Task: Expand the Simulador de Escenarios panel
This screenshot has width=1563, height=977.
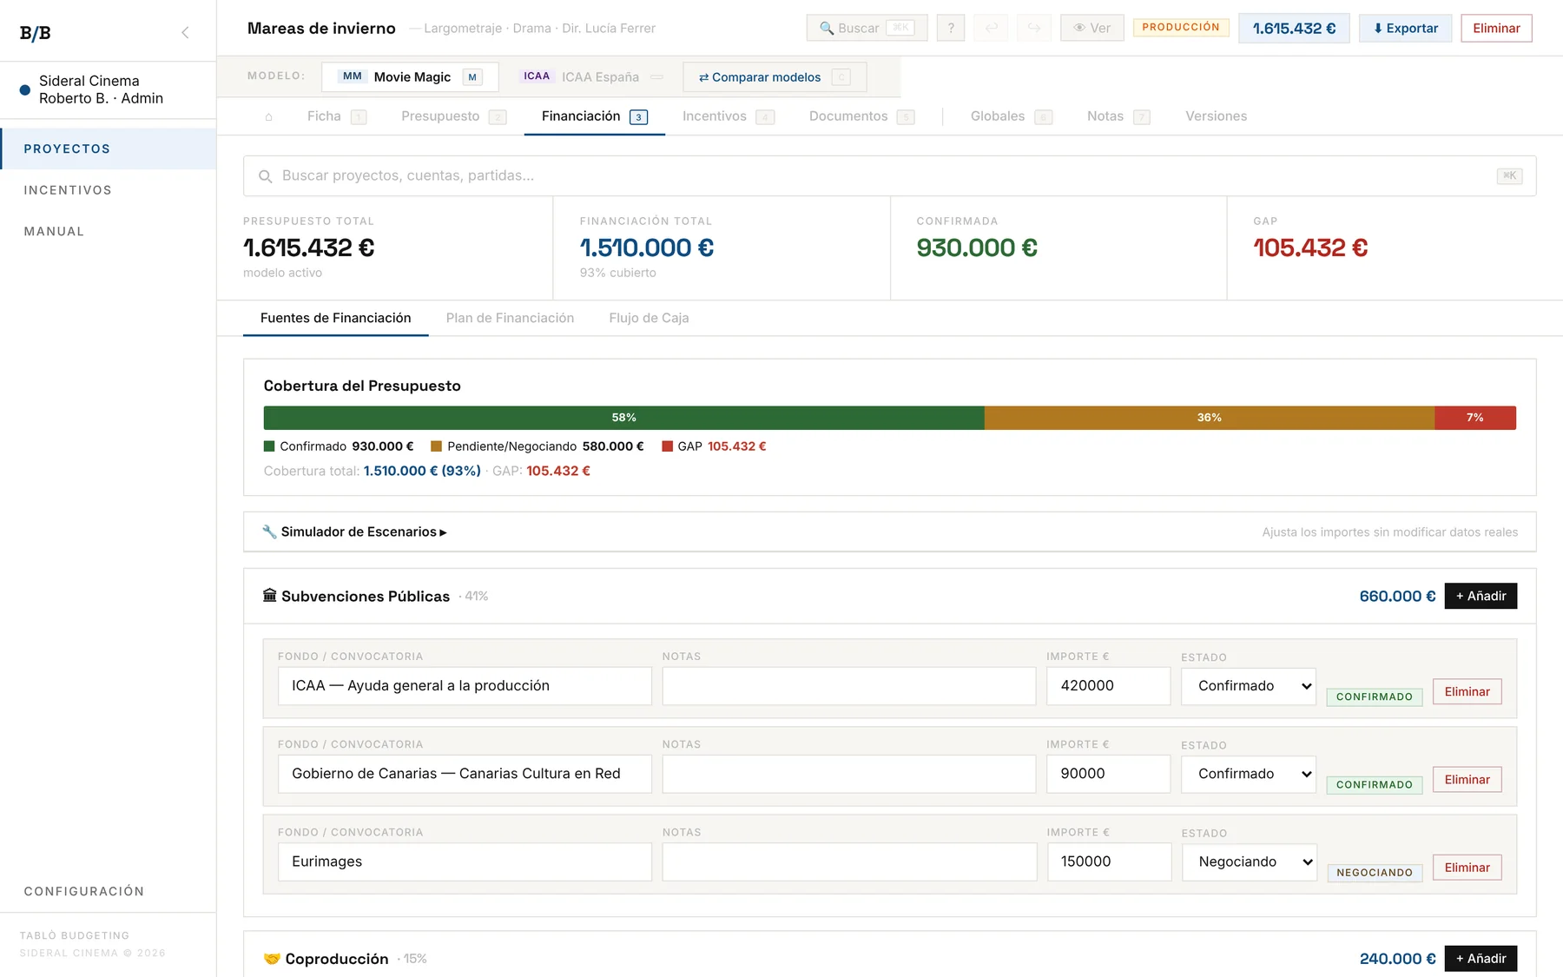Action: click(x=890, y=531)
